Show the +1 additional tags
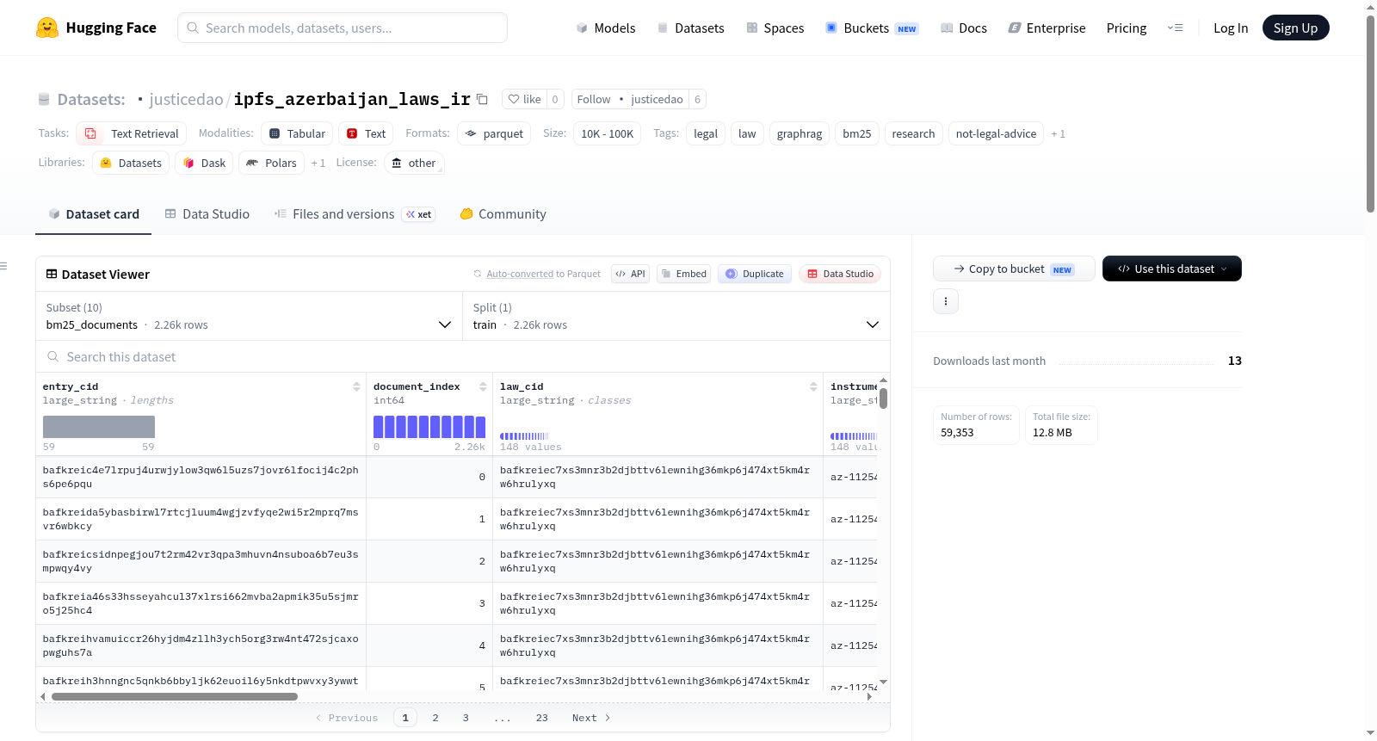 point(1058,133)
